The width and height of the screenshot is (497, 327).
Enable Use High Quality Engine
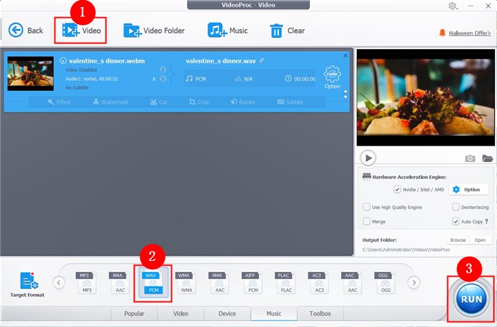(x=367, y=207)
